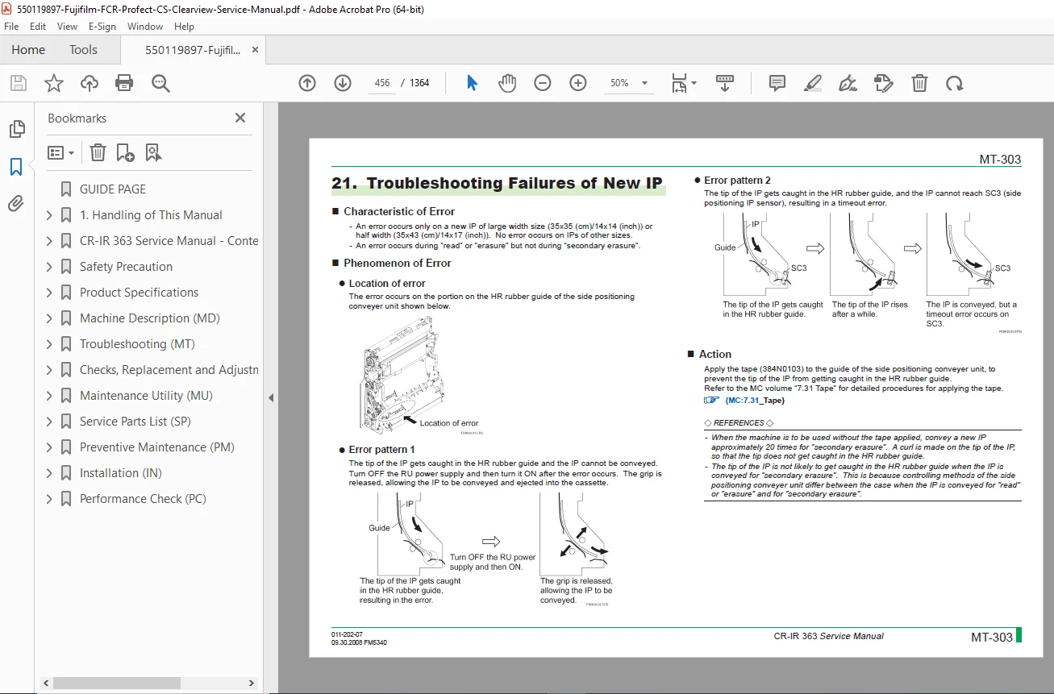Select the Hand pan tool
Image resolution: width=1054 pixels, height=694 pixels.
[507, 83]
